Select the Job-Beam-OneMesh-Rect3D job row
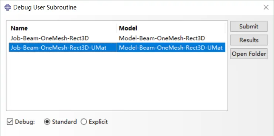274x136 pixels. pyautogui.click(x=117, y=38)
